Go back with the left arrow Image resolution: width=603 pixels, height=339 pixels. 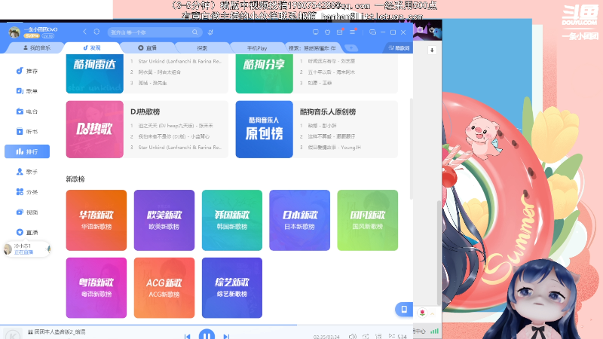[84, 32]
